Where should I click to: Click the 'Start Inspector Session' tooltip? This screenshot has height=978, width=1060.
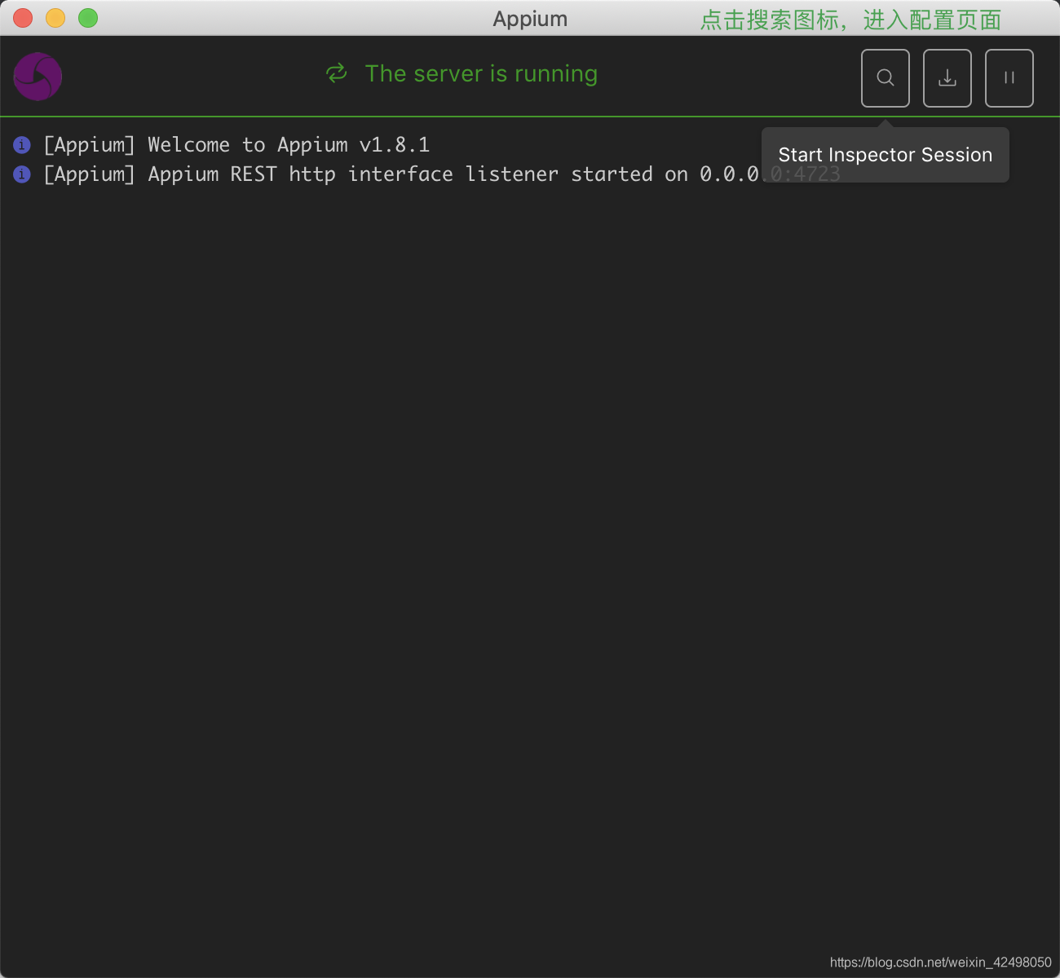[x=886, y=155]
